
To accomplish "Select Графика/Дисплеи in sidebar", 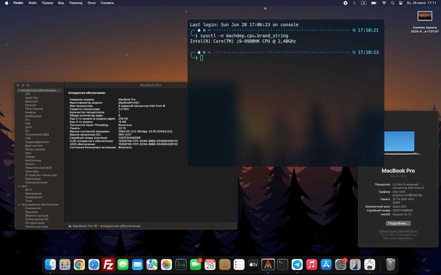I will 37,142.
